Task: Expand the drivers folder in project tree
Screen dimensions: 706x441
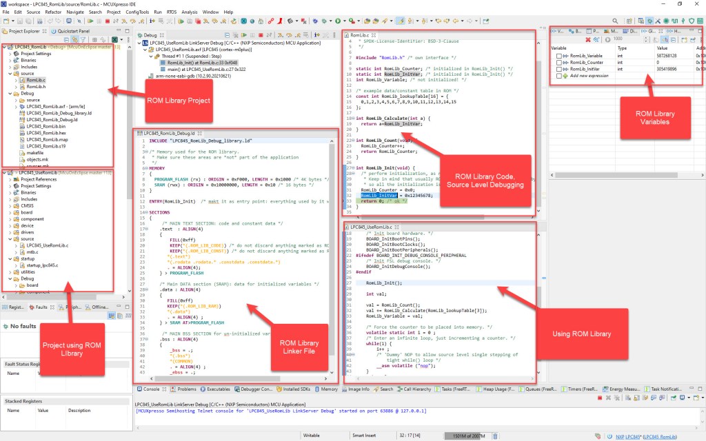Action: point(10,232)
